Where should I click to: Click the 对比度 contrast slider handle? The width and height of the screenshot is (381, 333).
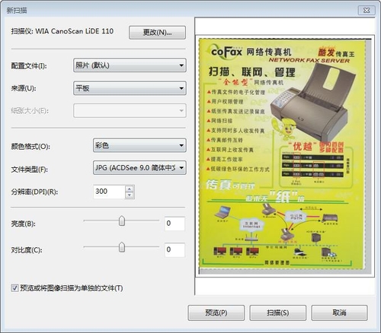tap(122, 247)
